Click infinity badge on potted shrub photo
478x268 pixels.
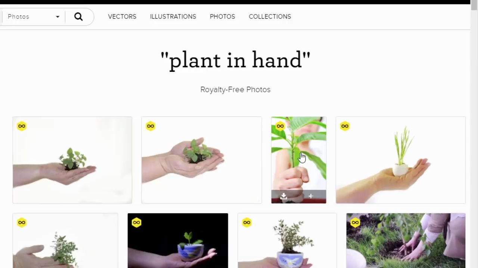[x=246, y=223]
